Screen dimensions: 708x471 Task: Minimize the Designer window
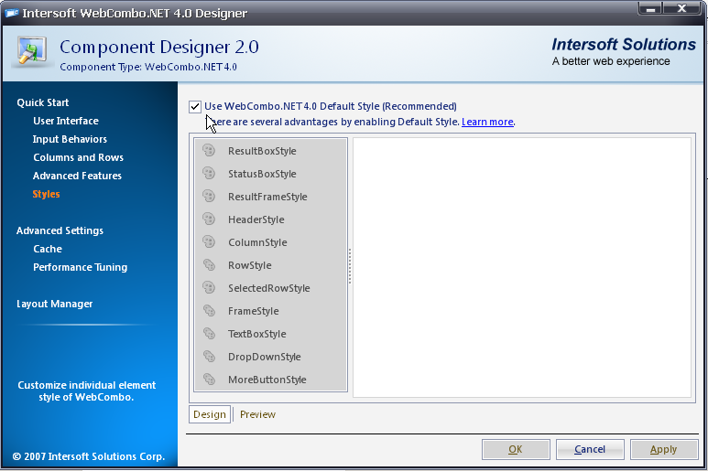[x=650, y=8]
